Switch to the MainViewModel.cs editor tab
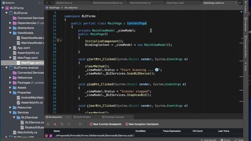251x141 pixels. tap(140, 3)
